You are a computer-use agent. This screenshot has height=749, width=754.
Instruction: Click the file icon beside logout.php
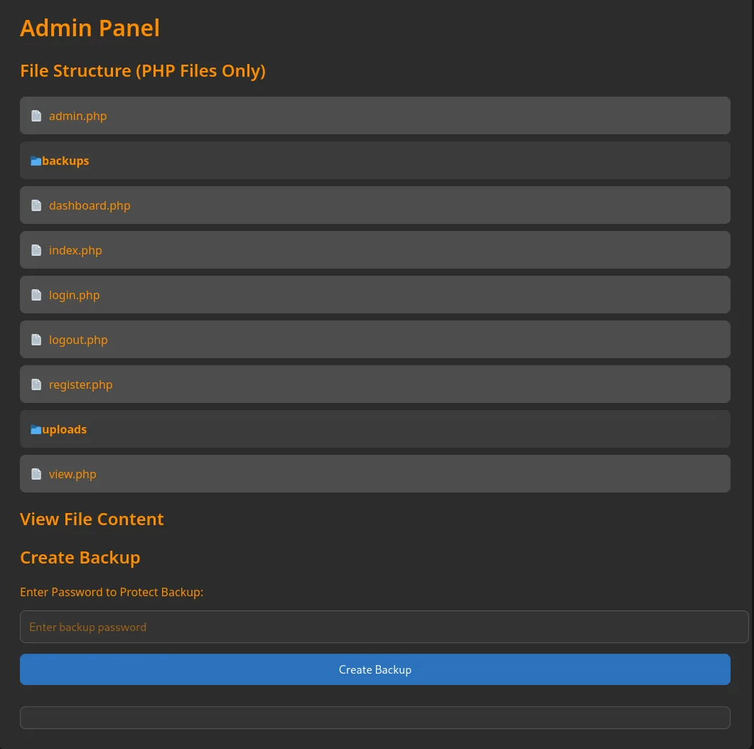pos(36,340)
